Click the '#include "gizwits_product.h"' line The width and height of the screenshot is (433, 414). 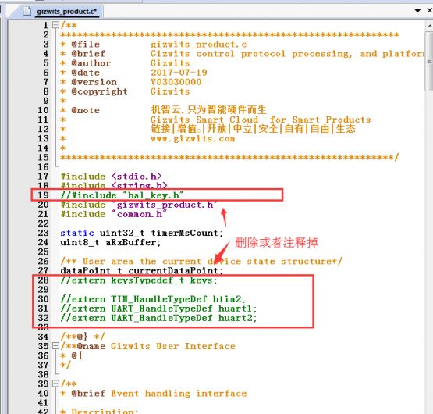(139, 205)
